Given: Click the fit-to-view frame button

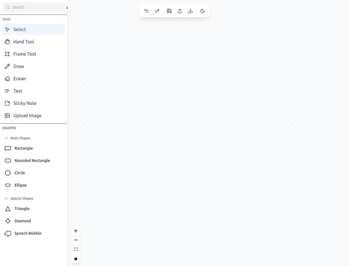Looking at the screenshot, I should click(x=76, y=249).
